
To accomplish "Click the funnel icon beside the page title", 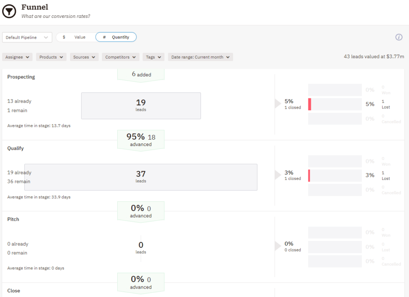I will pos(9,11).
